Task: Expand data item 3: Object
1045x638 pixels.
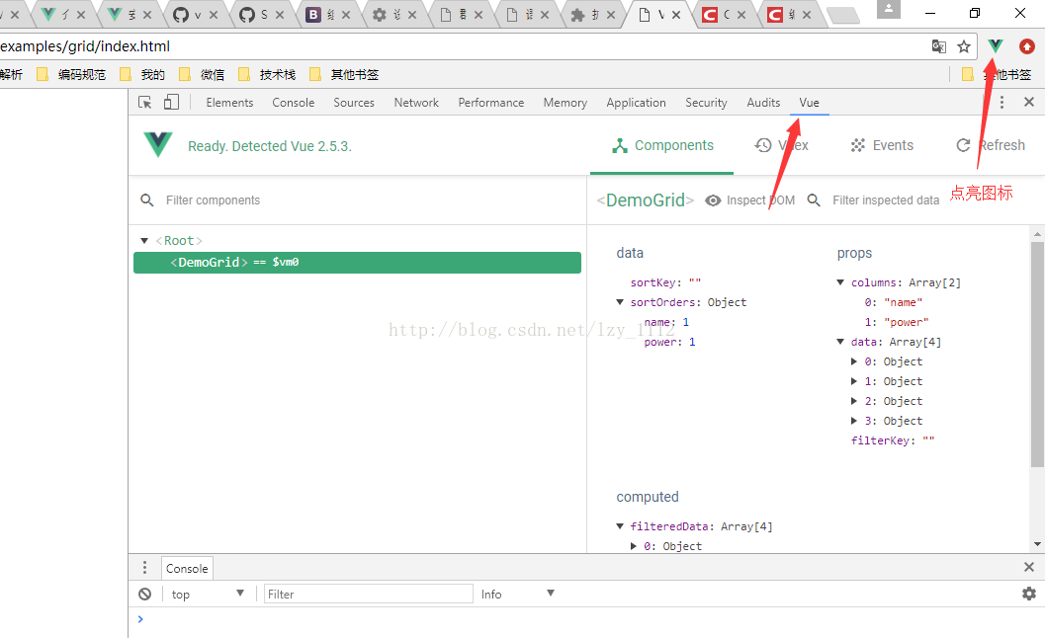Action: click(x=854, y=421)
